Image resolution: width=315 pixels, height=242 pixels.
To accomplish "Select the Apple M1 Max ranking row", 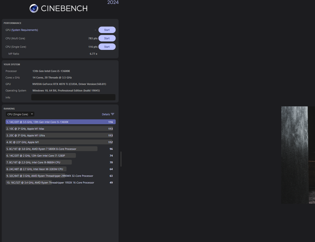I will (x=60, y=129).
